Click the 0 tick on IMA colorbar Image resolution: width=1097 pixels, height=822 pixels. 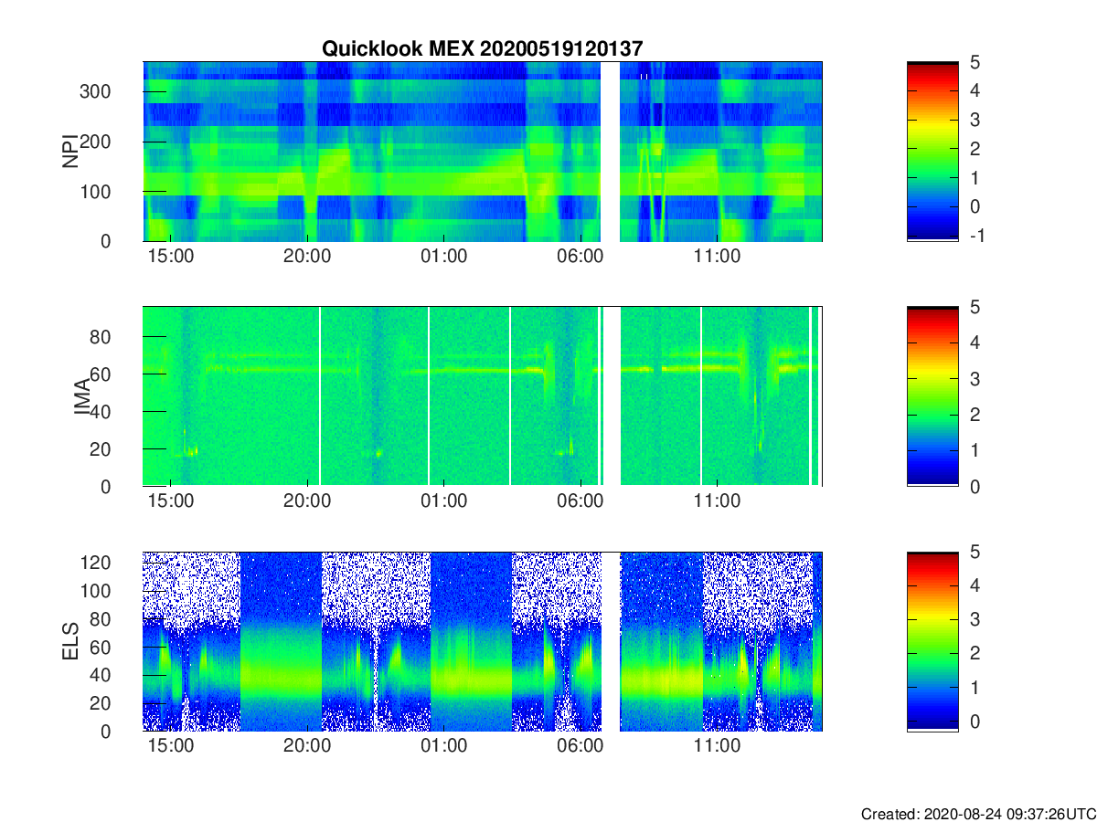tap(975, 486)
